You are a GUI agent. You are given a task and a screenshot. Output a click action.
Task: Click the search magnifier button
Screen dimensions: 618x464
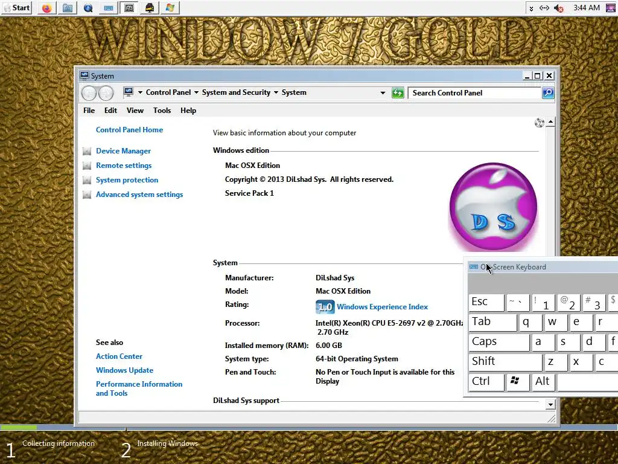[x=548, y=93]
